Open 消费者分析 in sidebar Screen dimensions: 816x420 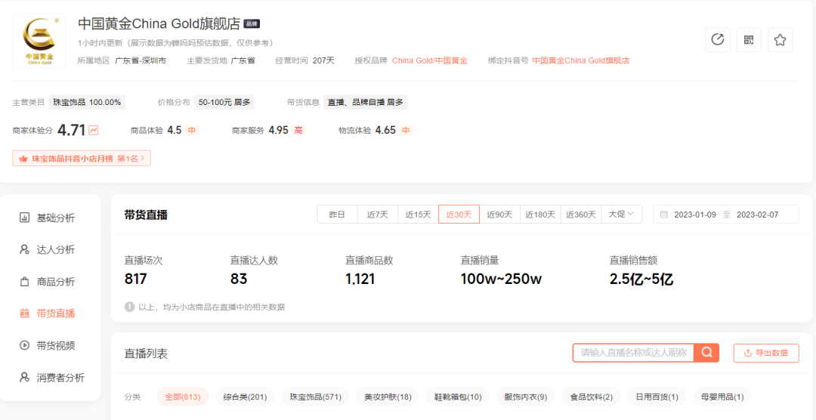click(x=51, y=378)
